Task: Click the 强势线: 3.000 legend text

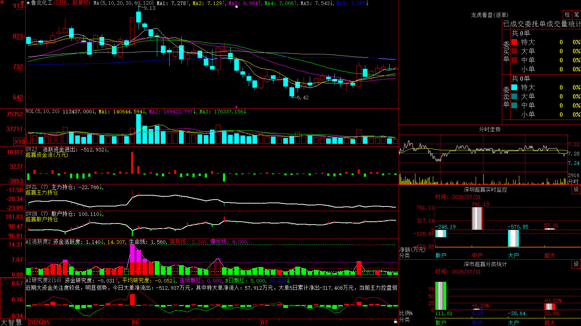Action: (x=188, y=242)
